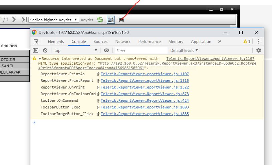This screenshot has width=272, height=165.
Task: Show more DevTools tabs chevron
Action: 220,41
